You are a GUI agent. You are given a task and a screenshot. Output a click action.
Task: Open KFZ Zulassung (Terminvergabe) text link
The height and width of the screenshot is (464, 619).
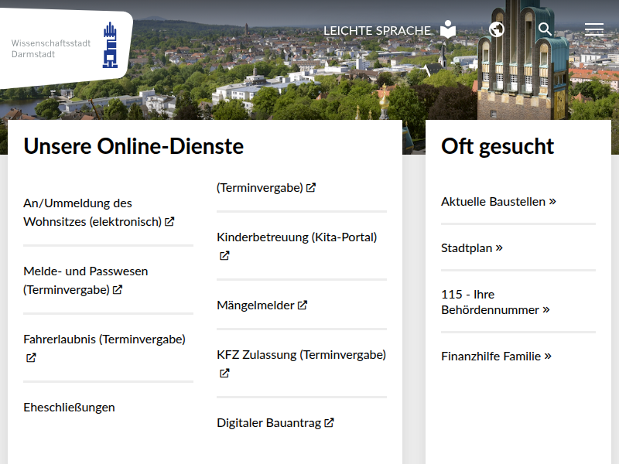tap(301, 355)
